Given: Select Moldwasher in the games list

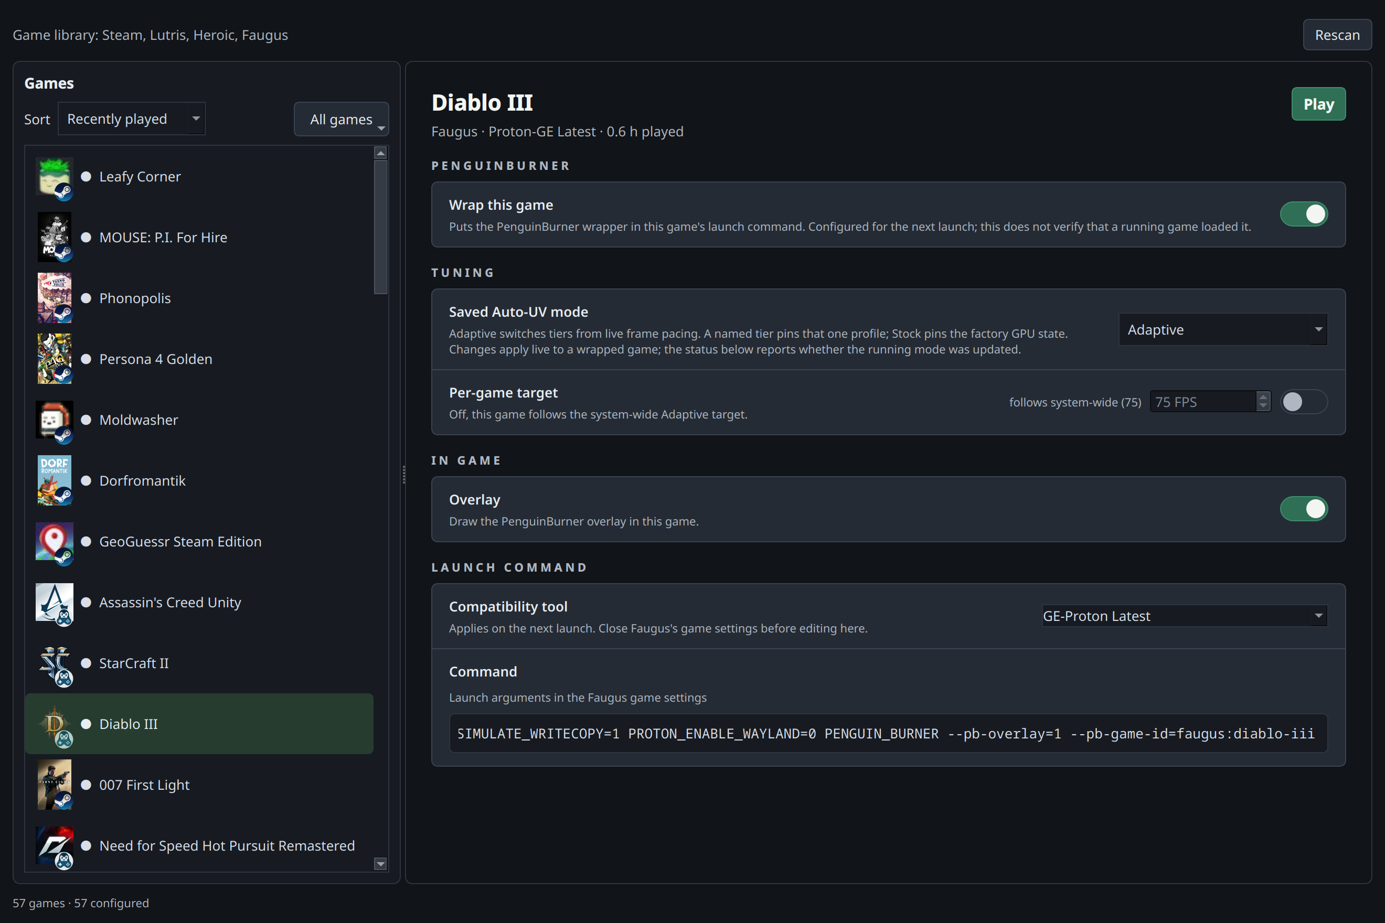Looking at the screenshot, I should (199, 420).
